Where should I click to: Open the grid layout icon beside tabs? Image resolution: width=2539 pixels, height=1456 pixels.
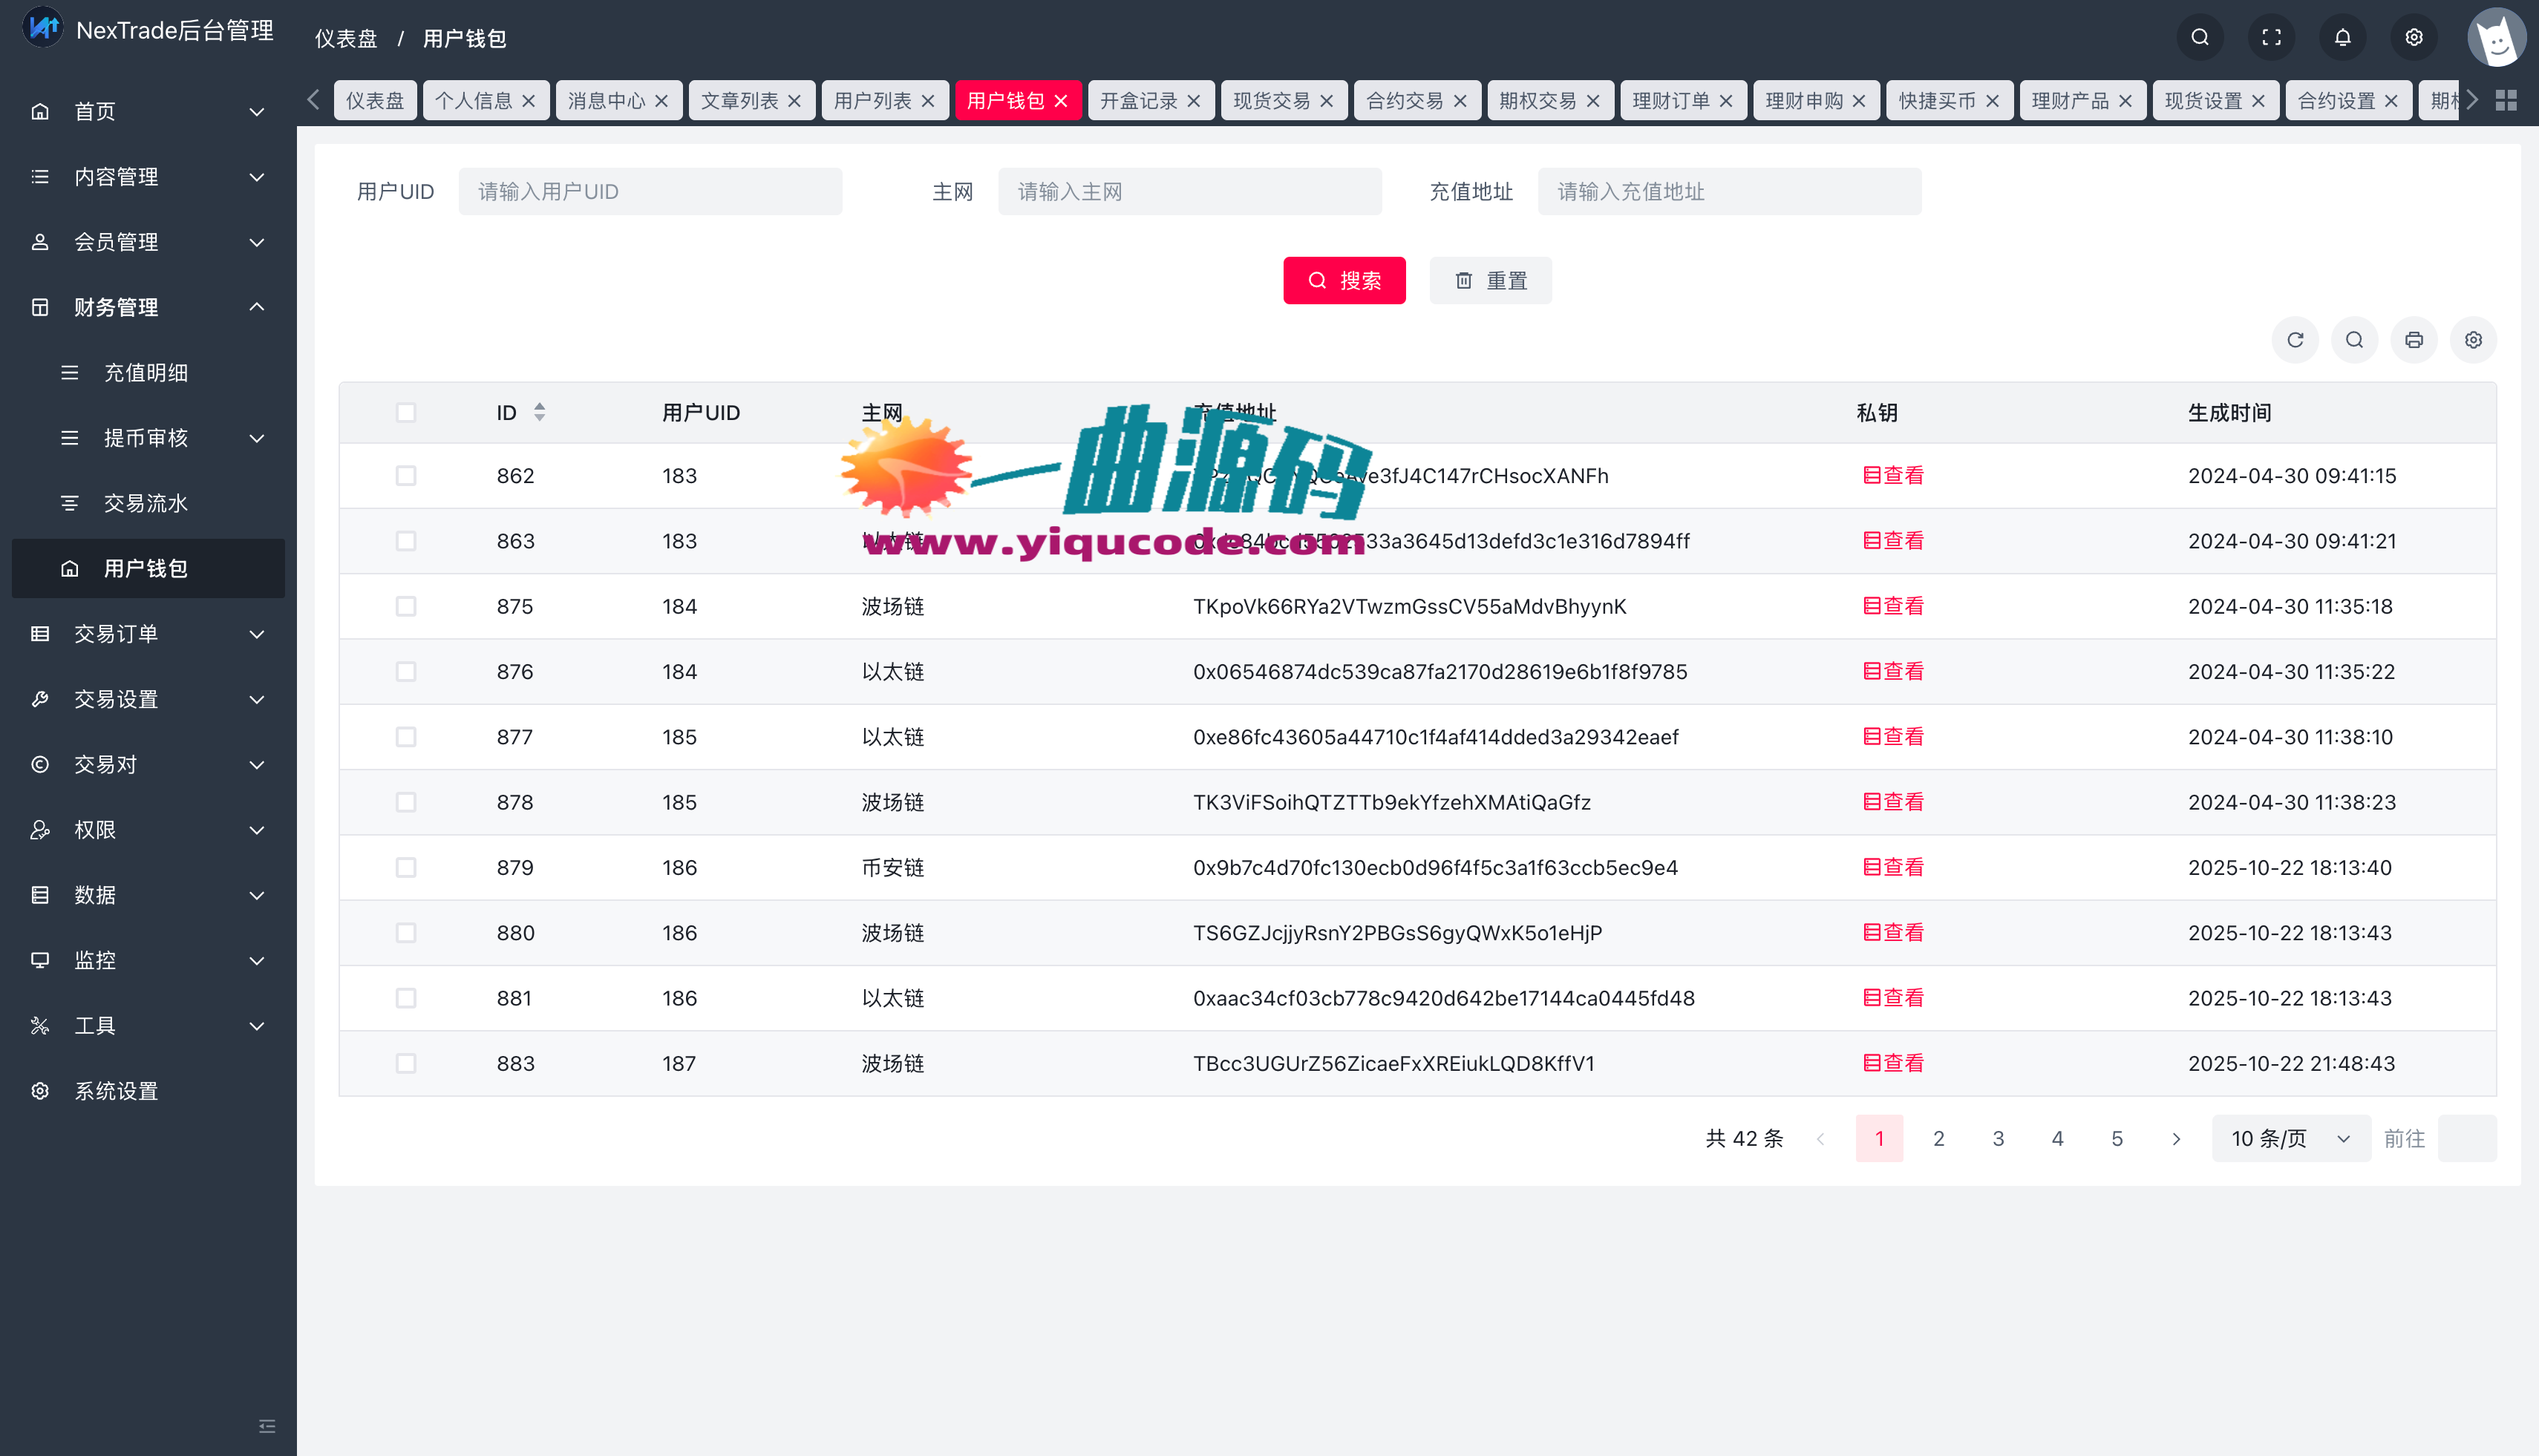click(x=2505, y=99)
